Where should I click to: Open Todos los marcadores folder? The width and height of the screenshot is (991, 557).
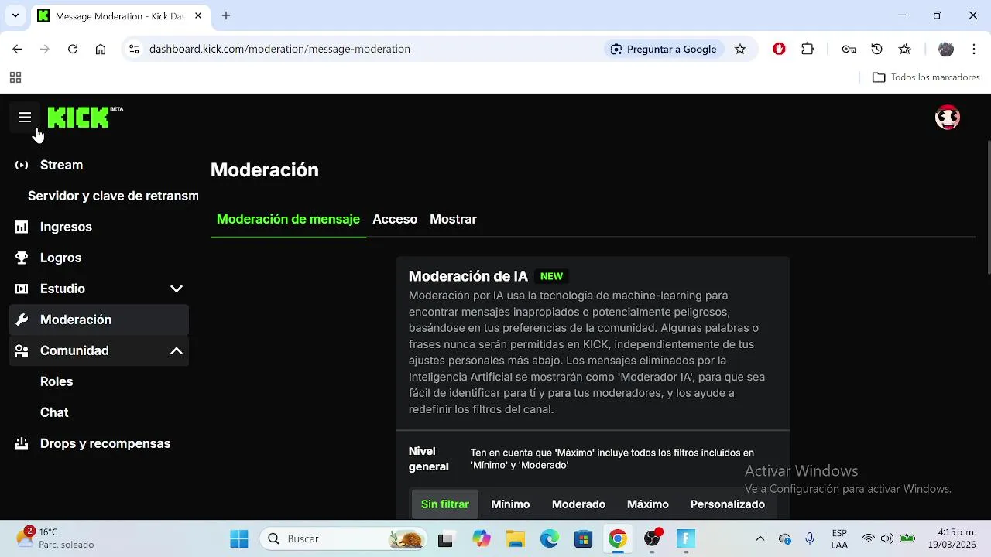click(926, 77)
